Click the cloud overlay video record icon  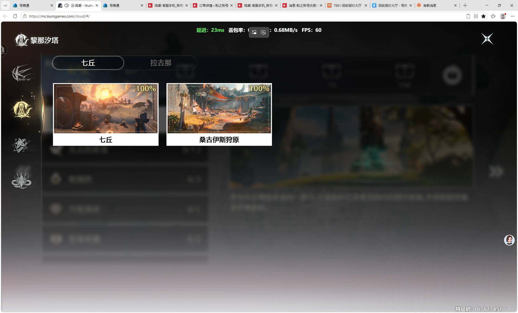264,32
